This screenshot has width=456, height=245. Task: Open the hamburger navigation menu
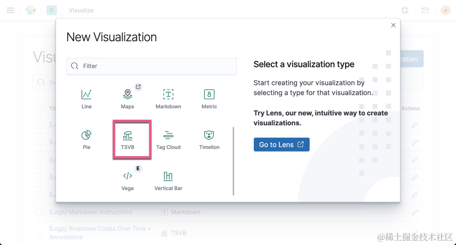[x=10, y=10]
